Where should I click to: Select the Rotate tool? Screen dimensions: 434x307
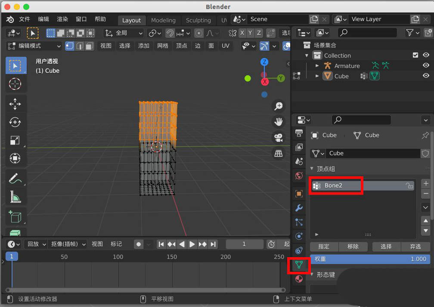pyautogui.click(x=15, y=122)
